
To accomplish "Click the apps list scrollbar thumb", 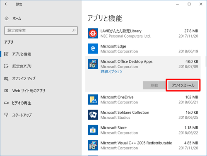I will pos(206,61).
